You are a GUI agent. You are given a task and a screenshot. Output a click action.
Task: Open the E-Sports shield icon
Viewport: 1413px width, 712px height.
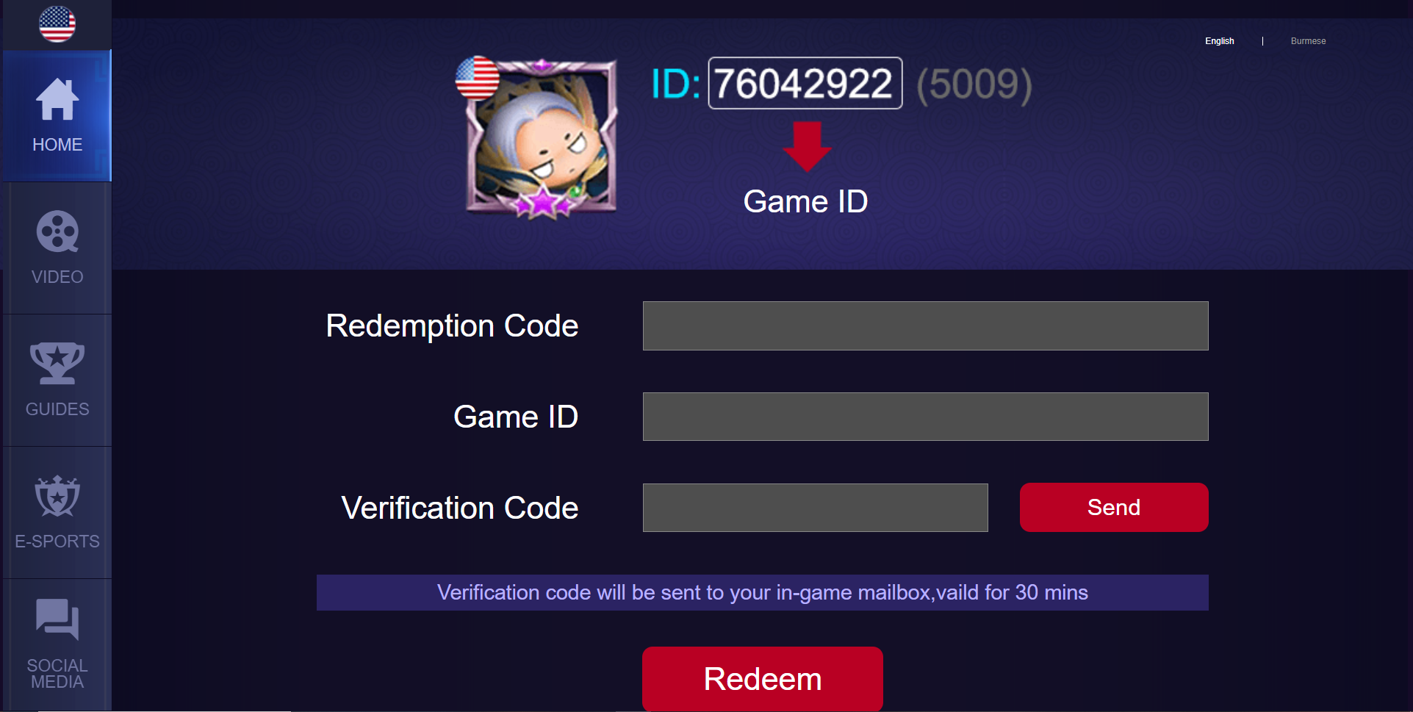[x=57, y=496]
